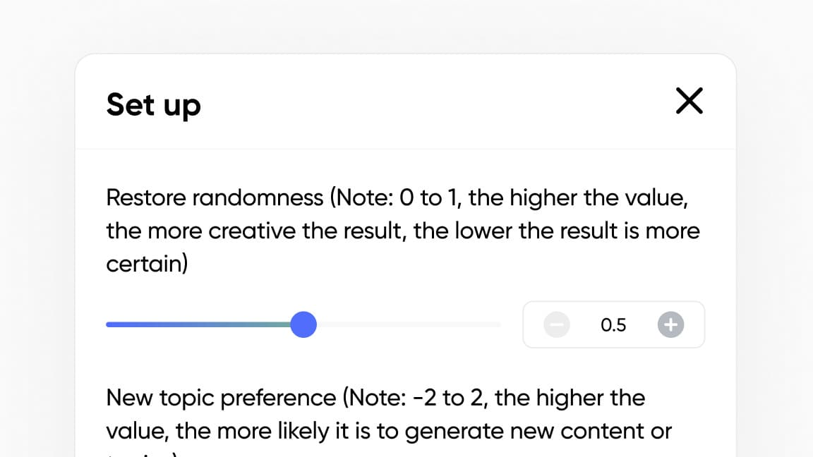This screenshot has width=813, height=457.
Task: Click the randomness slider handle
Action: click(303, 325)
